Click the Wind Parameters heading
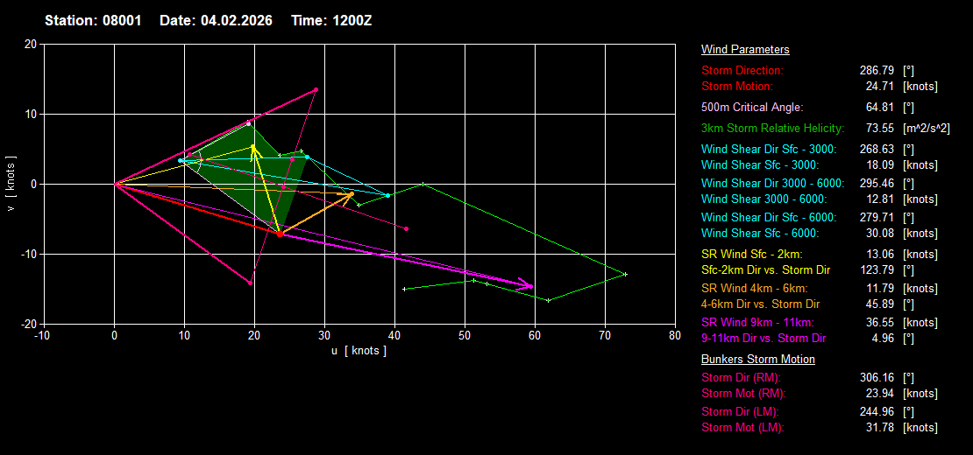This screenshot has width=973, height=455. (745, 50)
